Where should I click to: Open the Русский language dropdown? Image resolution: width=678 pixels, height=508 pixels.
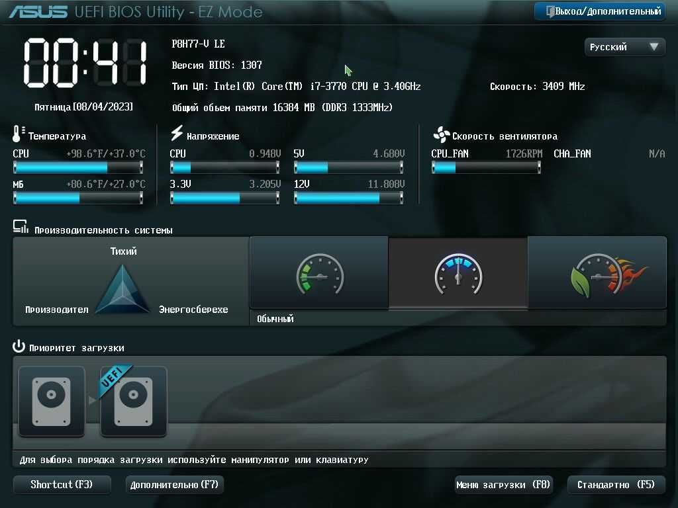pyautogui.click(x=625, y=47)
